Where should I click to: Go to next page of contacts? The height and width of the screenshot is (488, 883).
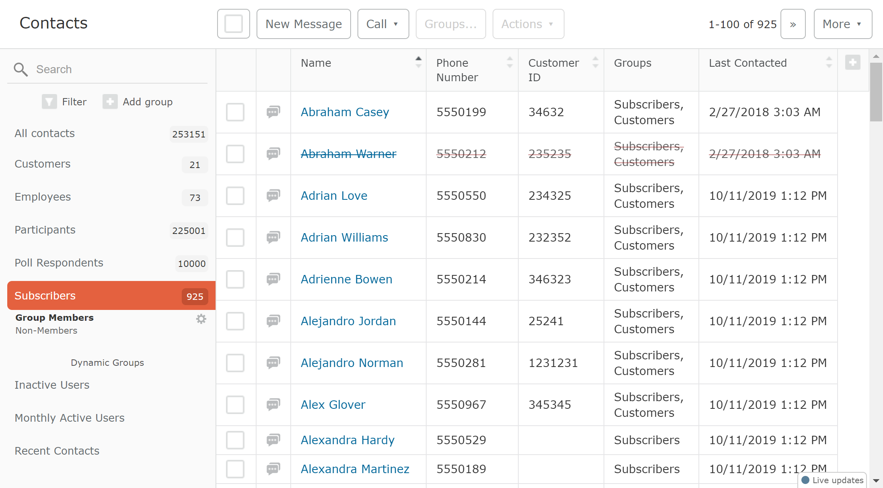click(x=793, y=24)
